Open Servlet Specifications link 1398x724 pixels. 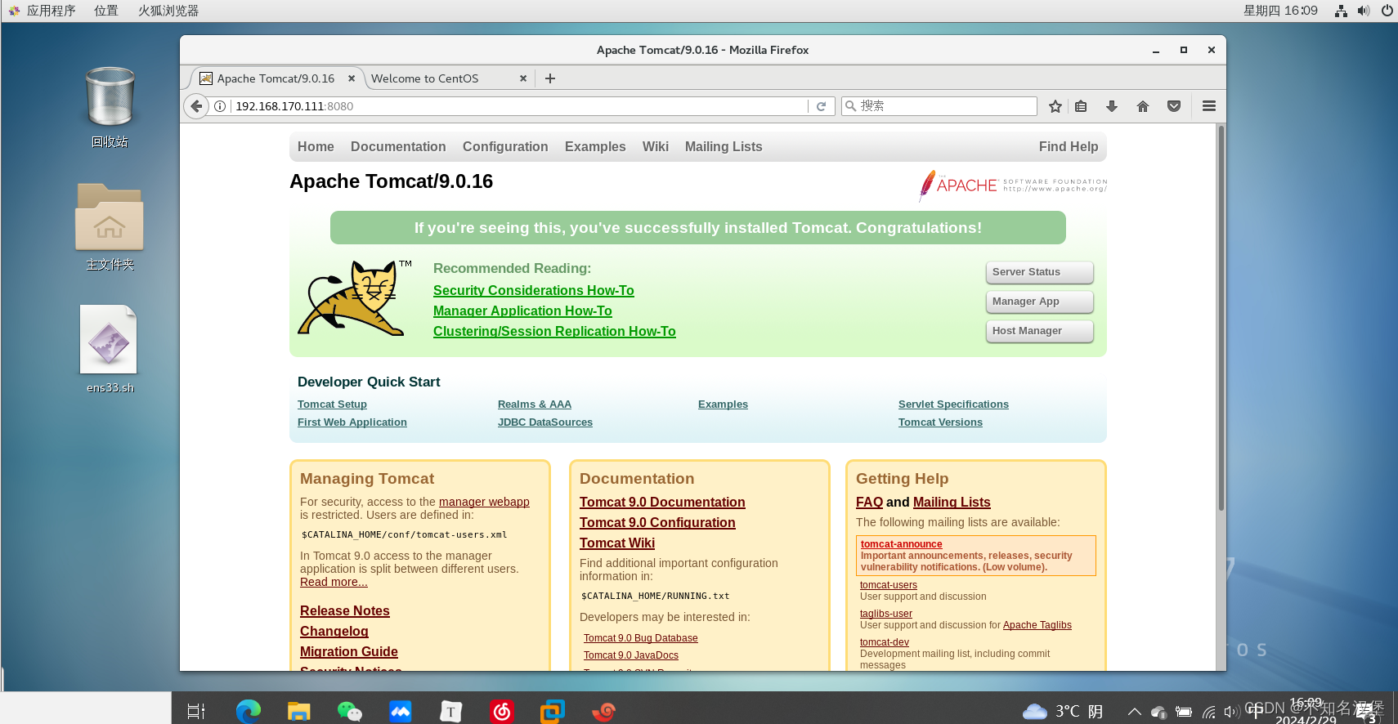953,404
